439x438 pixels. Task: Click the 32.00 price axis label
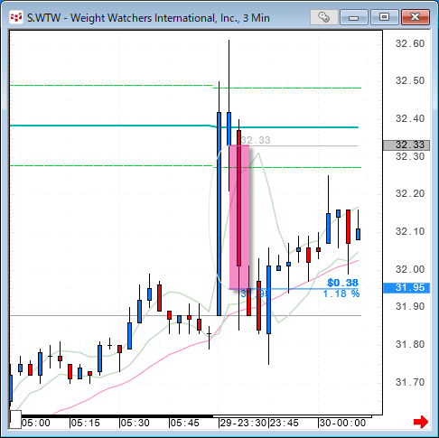point(410,269)
